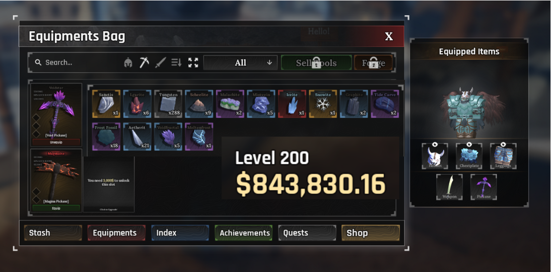The width and height of the screenshot is (551, 272).
Task: Click the equipped Weapon slot
Action: coord(449,187)
